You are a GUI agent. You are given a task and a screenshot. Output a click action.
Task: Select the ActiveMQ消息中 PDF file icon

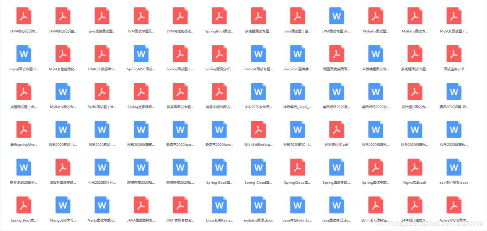454,205
